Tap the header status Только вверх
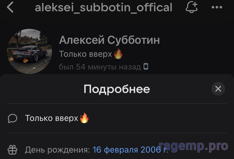The image size is (234, 159). click(x=86, y=54)
